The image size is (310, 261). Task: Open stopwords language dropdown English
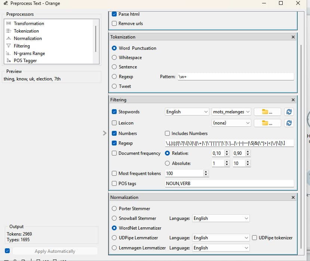pos(187,112)
